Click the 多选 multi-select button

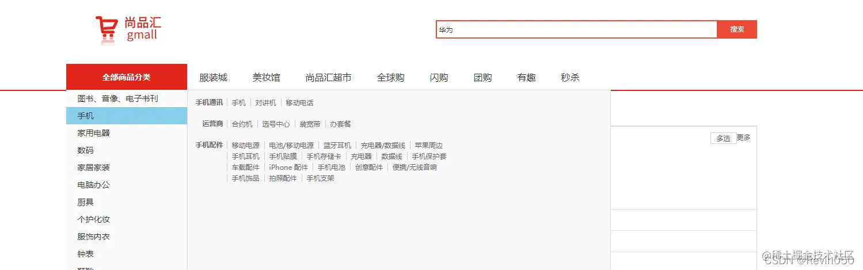pos(724,138)
